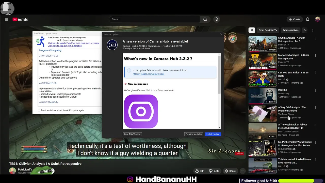
Task: Open the Warlockracy channel name
Action: coord(284,94)
